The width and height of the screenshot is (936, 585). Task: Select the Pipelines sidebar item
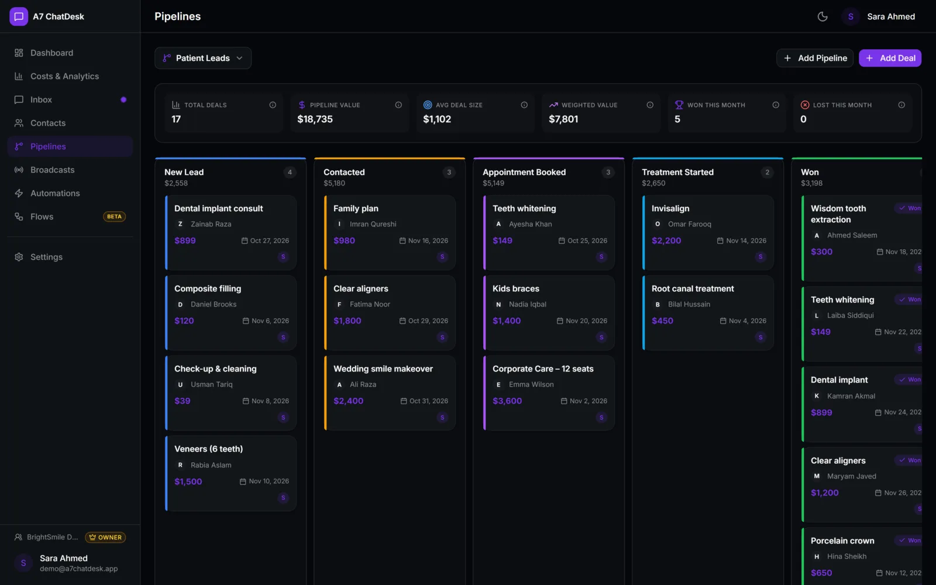(70, 146)
